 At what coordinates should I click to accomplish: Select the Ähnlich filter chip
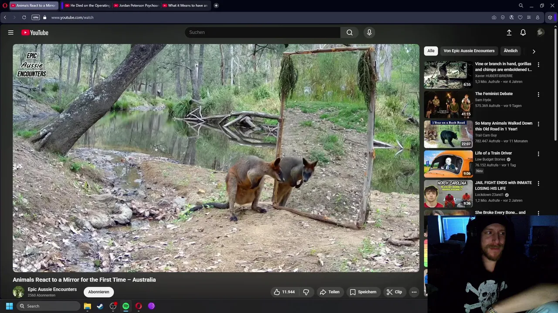point(510,51)
